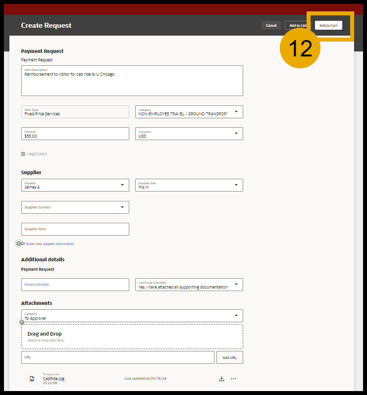
Task: Click the Cancel button
Action: pyautogui.click(x=271, y=25)
